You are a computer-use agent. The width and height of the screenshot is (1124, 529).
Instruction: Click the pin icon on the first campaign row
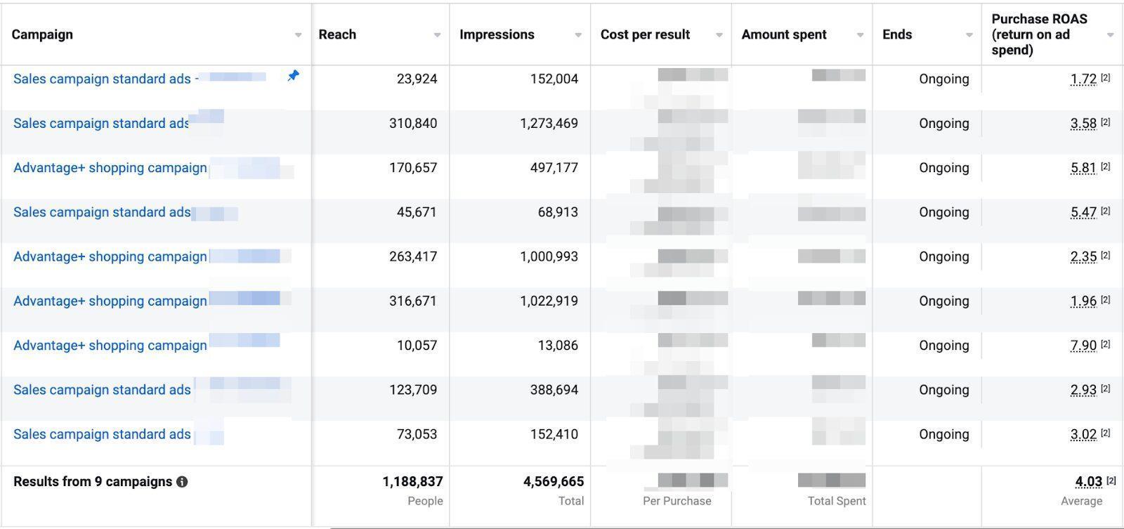coord(293,76)
